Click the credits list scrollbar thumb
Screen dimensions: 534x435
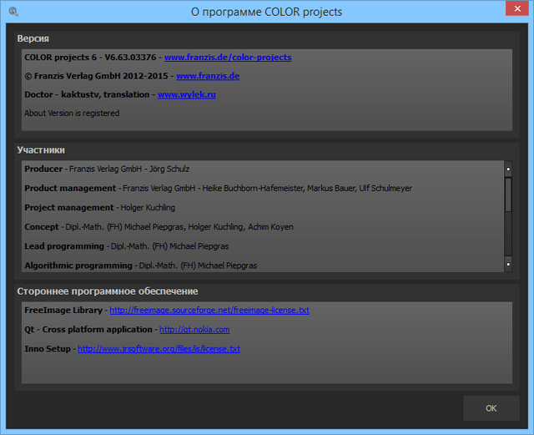coord(508,196)
